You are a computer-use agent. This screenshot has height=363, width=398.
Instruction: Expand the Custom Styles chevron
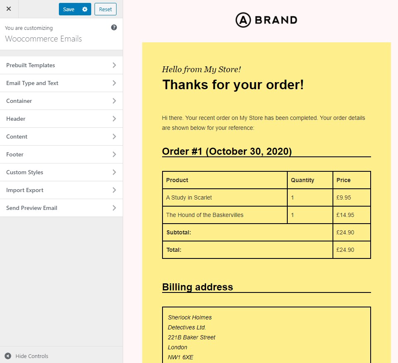click(114, 172)
